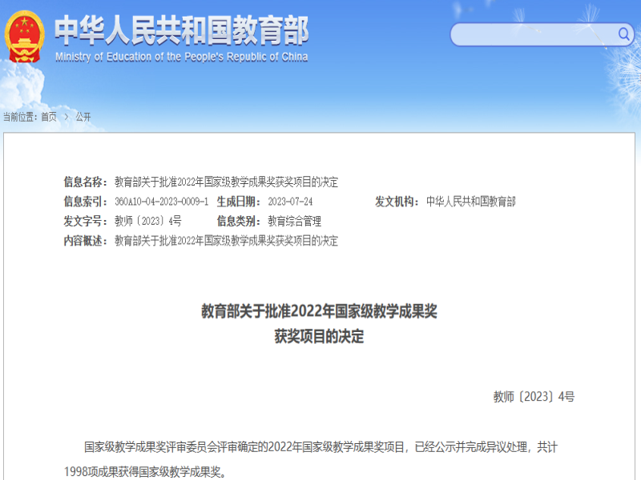This screenshot has width=641, height=480.
Task: Click the generation date 2023-07-24
Action: click(290, 202)
